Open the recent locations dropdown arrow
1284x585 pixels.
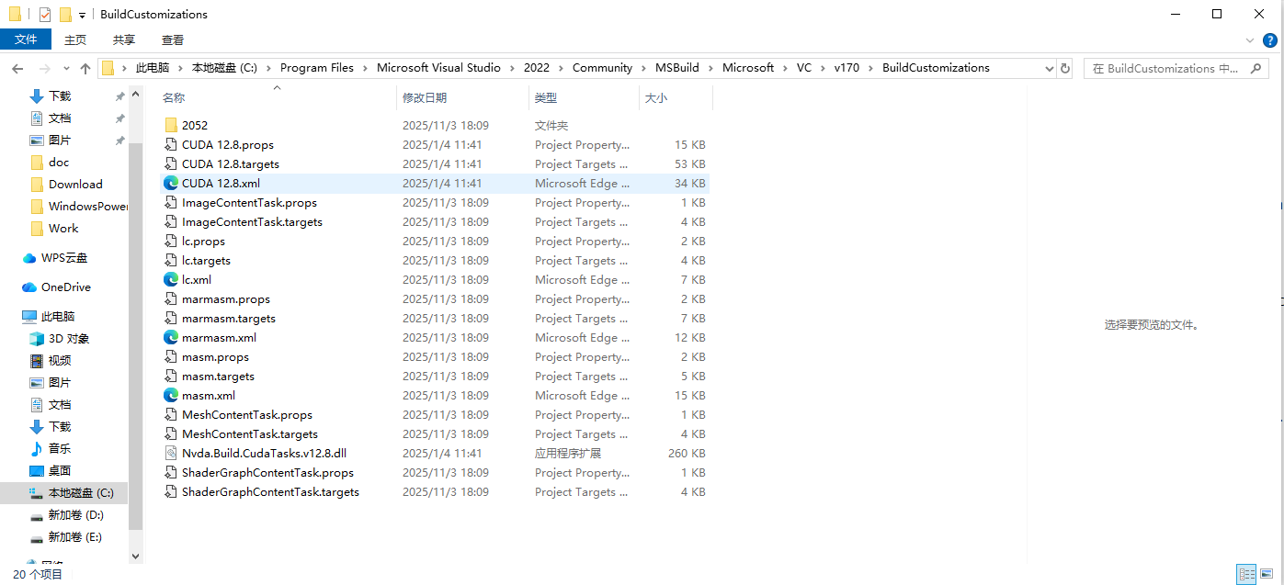[66, 68]
